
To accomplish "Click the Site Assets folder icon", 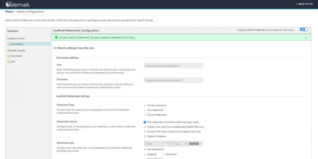I will pos(9,56).
